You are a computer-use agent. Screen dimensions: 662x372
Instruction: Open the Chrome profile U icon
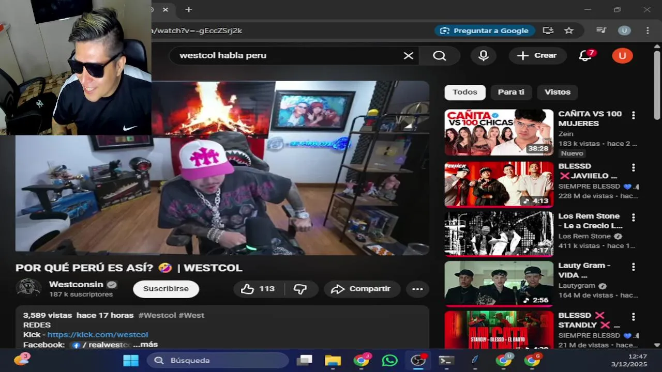coord(624,30)
